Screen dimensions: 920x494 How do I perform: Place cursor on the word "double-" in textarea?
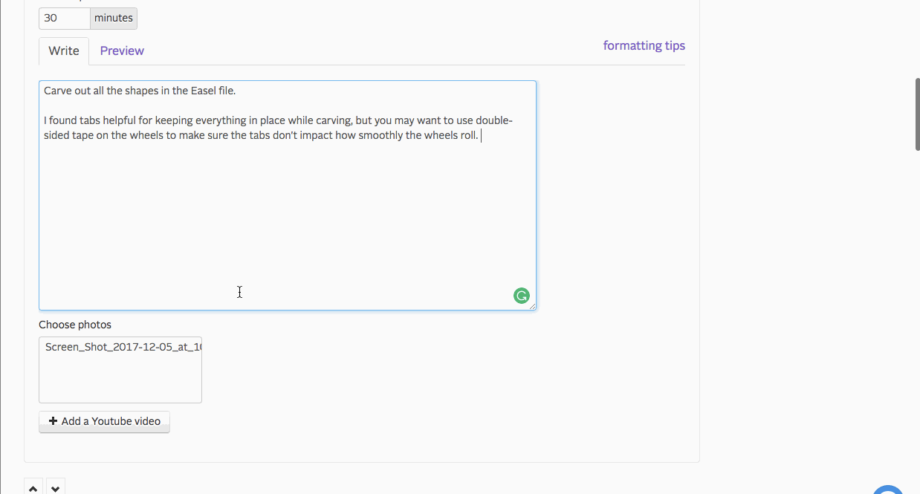tap(494, 121)
